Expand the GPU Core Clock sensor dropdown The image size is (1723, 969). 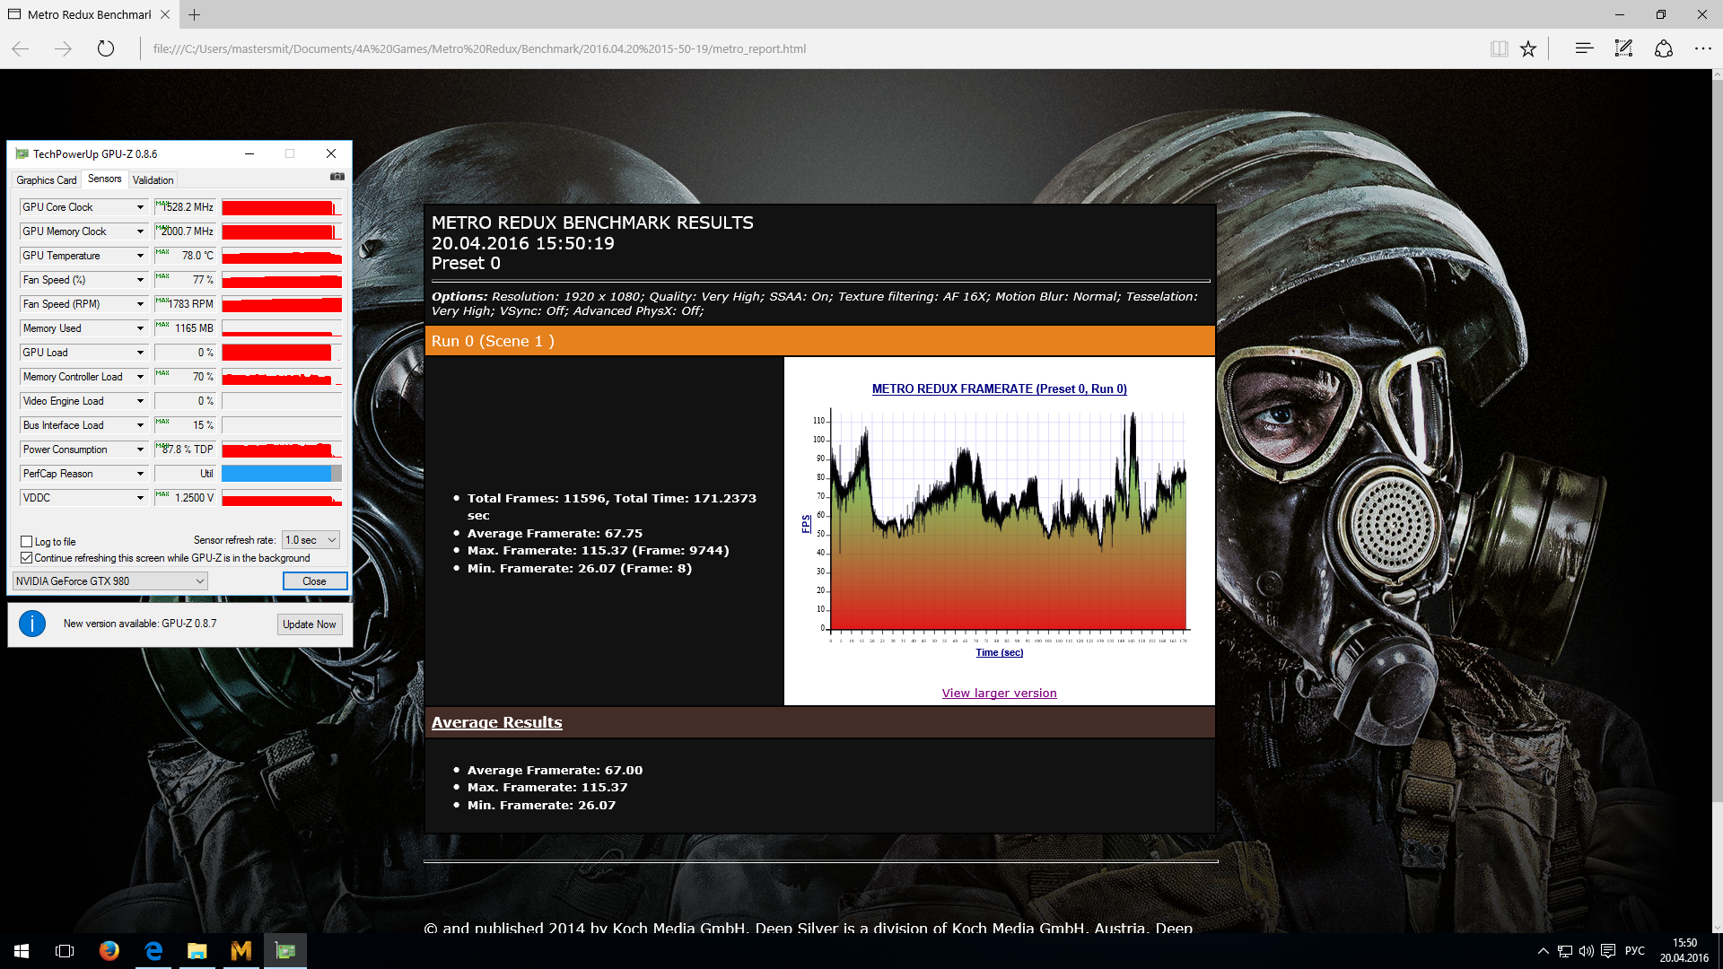140,207
